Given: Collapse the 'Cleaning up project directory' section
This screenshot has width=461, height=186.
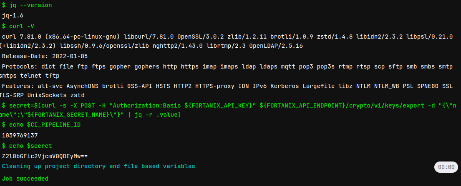Looking at the screenshot, I should [x=98, y=166].
